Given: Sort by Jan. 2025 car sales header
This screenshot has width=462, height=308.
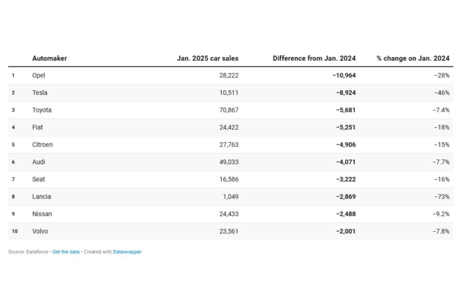Looking at the screenshot, I should click(208, 58).
